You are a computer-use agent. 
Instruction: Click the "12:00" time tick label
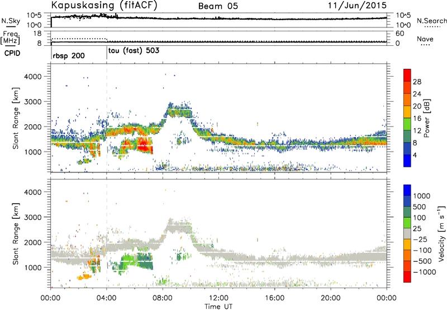point(218,298)
